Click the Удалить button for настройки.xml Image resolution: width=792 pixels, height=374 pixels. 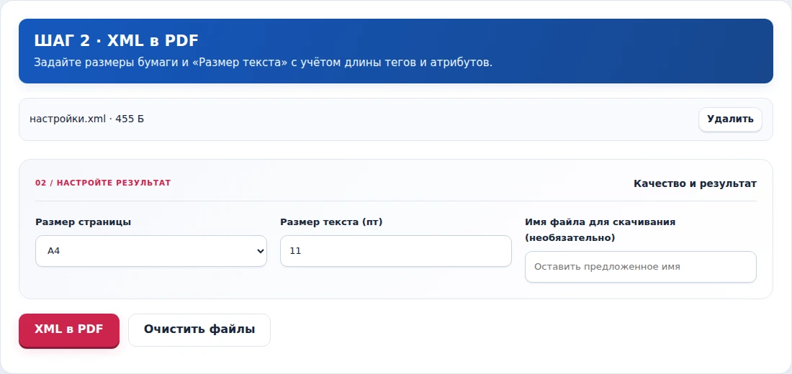730,119
